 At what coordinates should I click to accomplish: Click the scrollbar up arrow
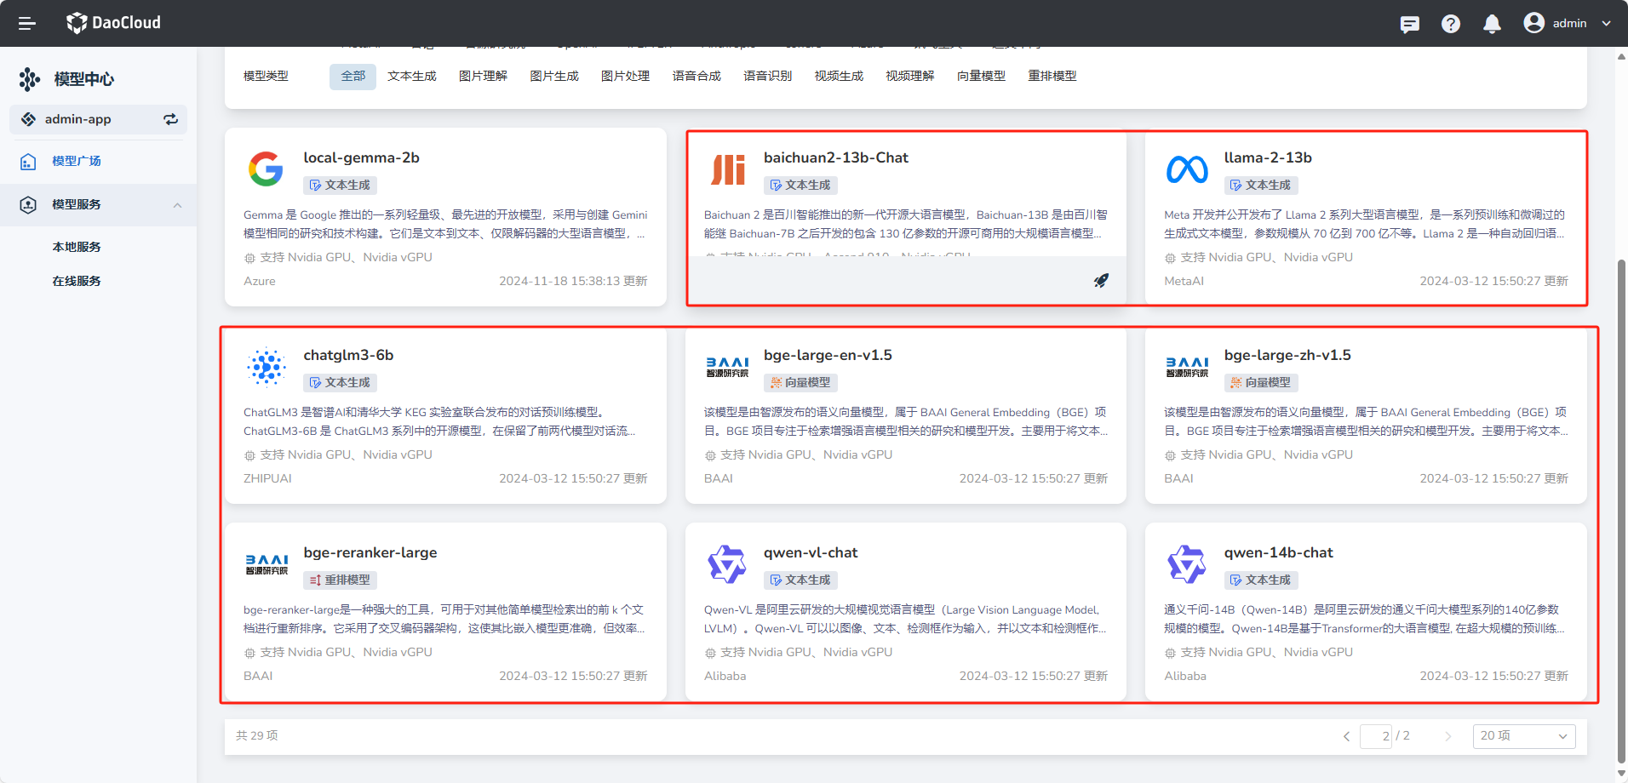click(x=1621, y=57)
